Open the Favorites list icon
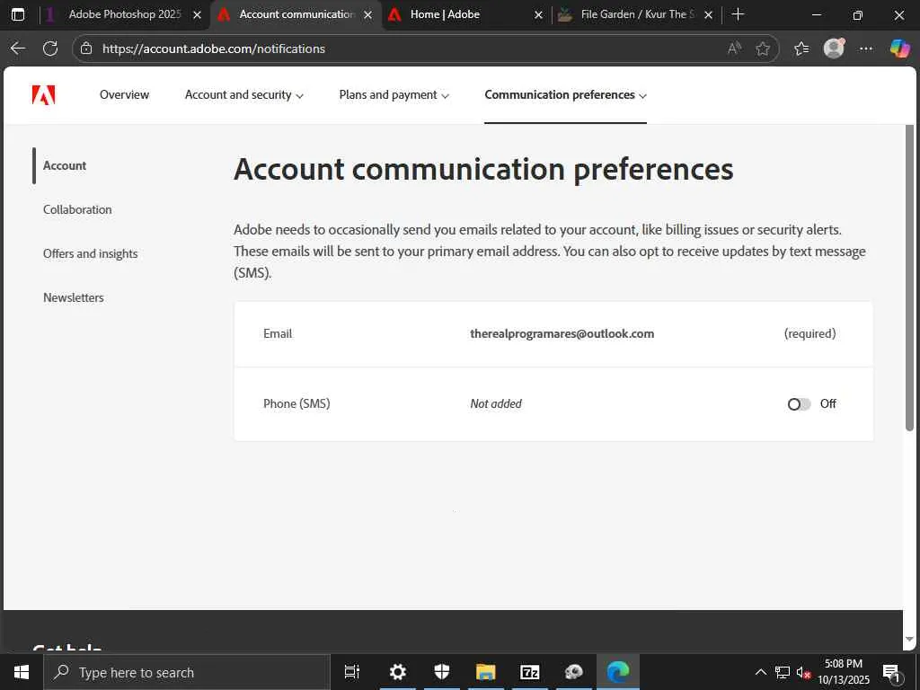 click(x=801, y=49)
